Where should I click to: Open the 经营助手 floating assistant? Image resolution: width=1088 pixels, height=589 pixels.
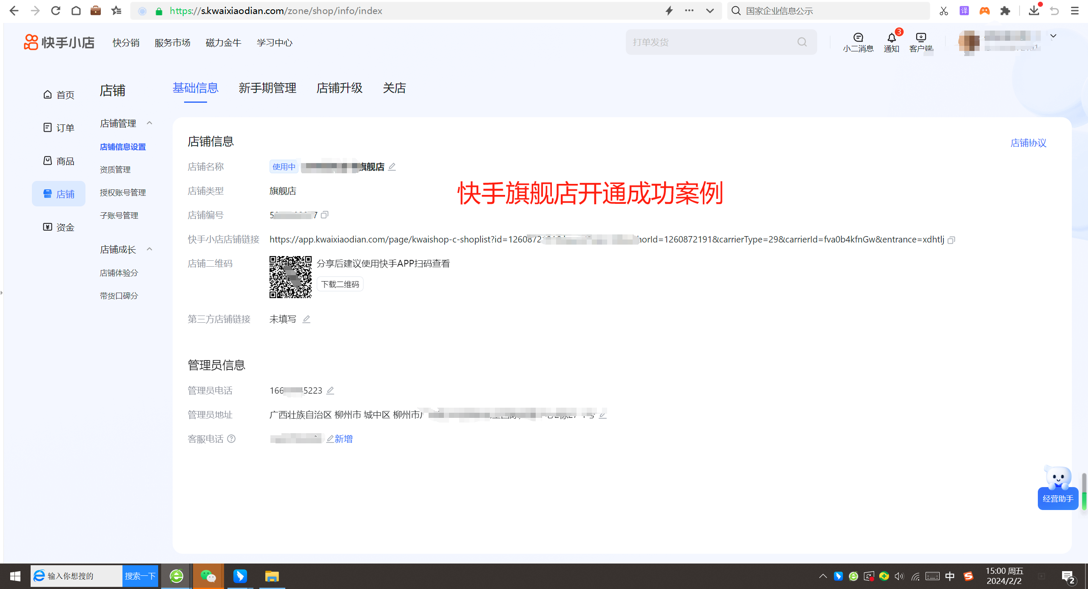click(1058, 488)
